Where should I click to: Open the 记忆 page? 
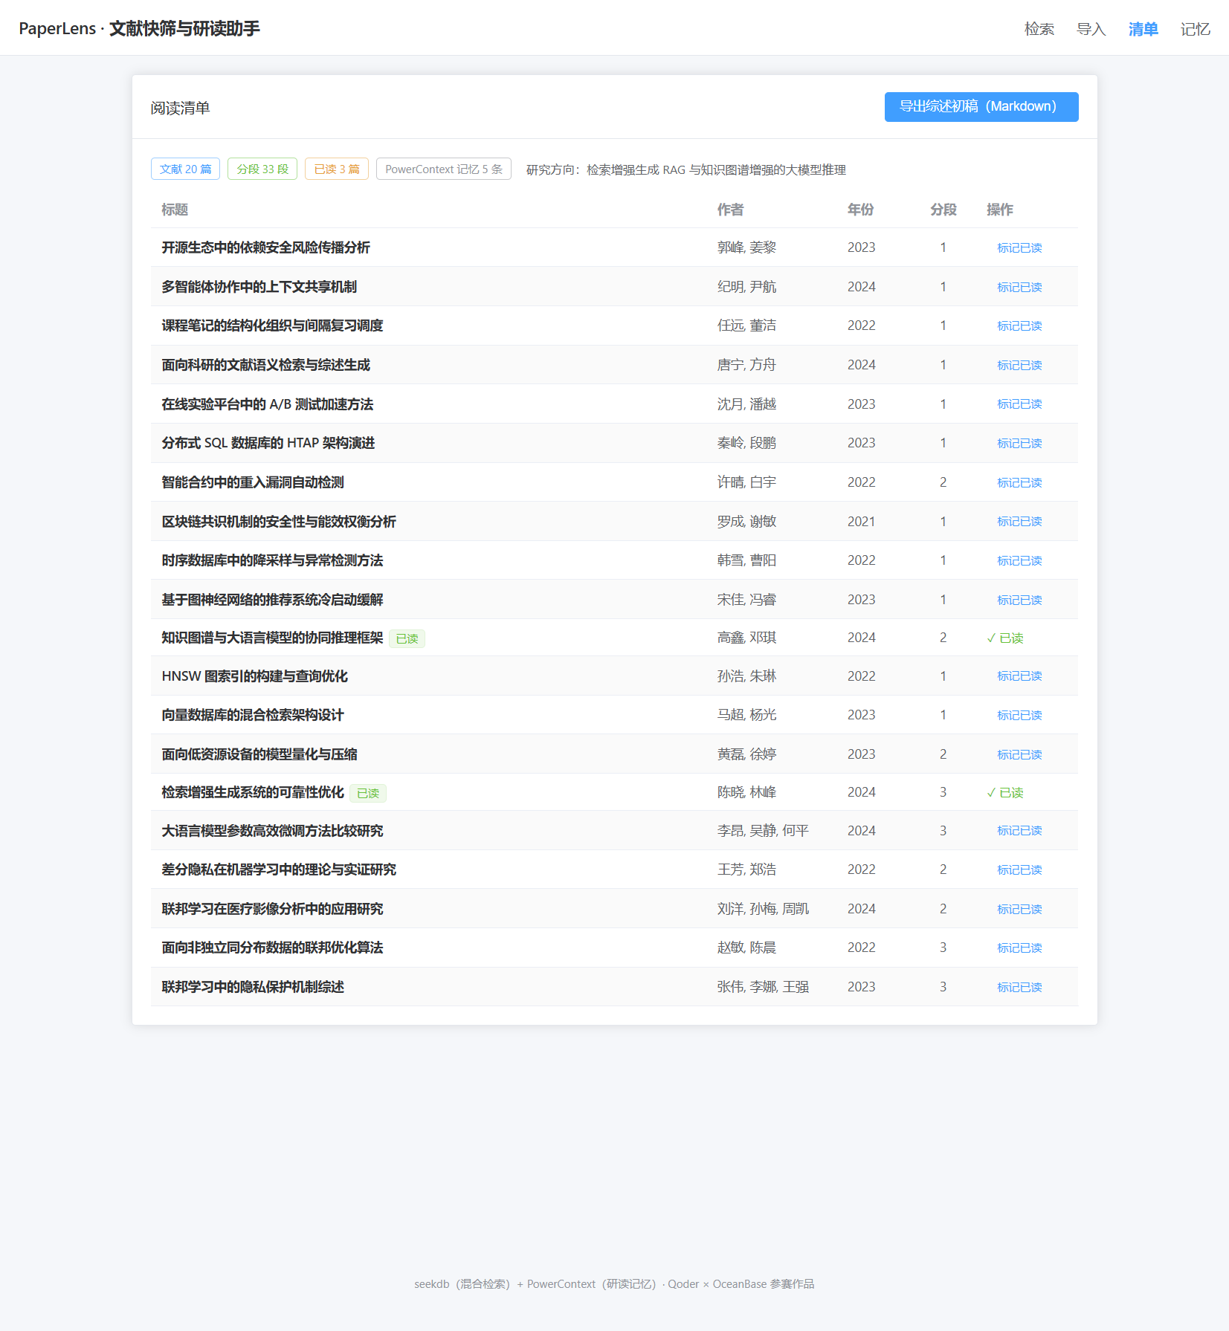[x=1195, y=29]
